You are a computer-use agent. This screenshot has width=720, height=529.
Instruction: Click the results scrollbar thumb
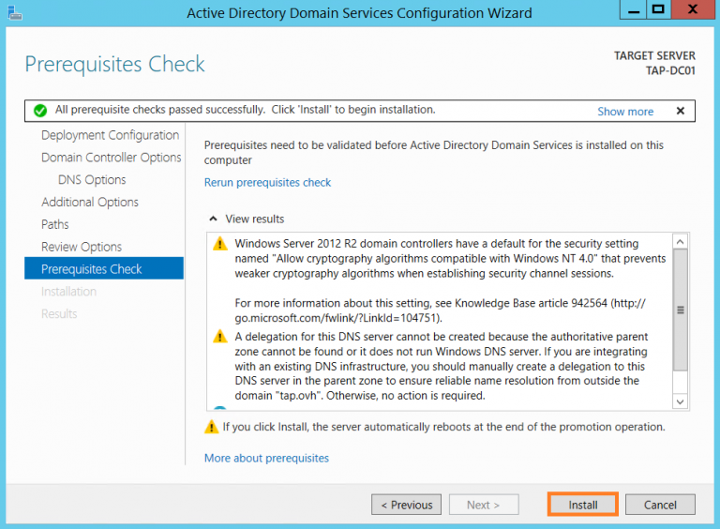(x=680, y=310)
